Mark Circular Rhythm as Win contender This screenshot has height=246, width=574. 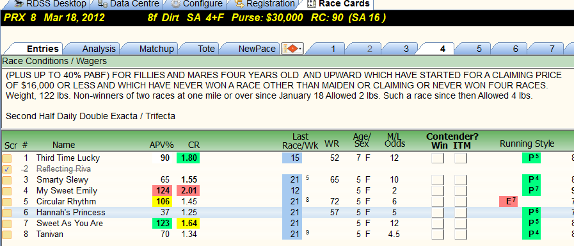(x=438, y=202)
